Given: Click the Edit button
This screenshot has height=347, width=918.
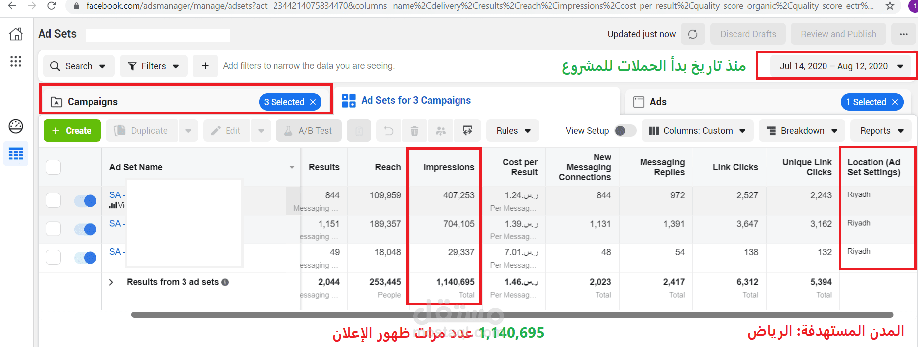Looking at the screenshot, I should [227, 131].
